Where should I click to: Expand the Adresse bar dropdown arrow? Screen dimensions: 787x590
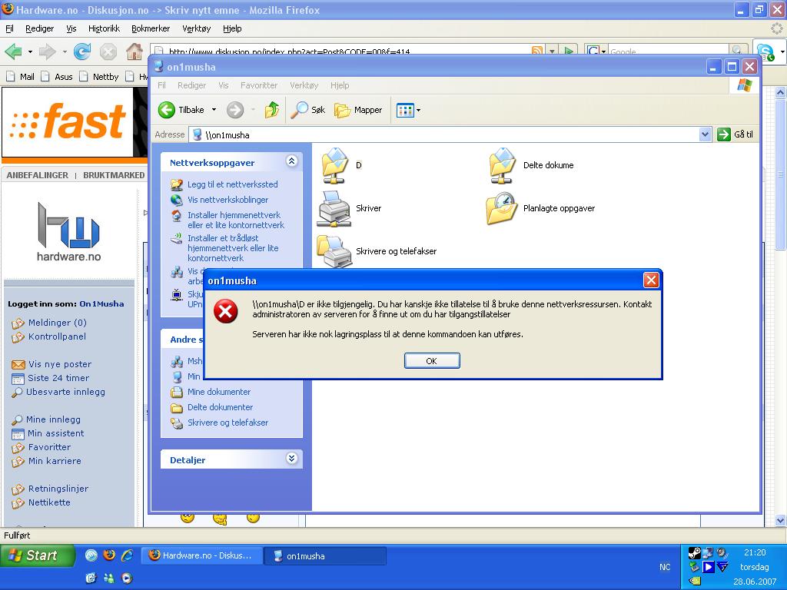click(705, 134)
